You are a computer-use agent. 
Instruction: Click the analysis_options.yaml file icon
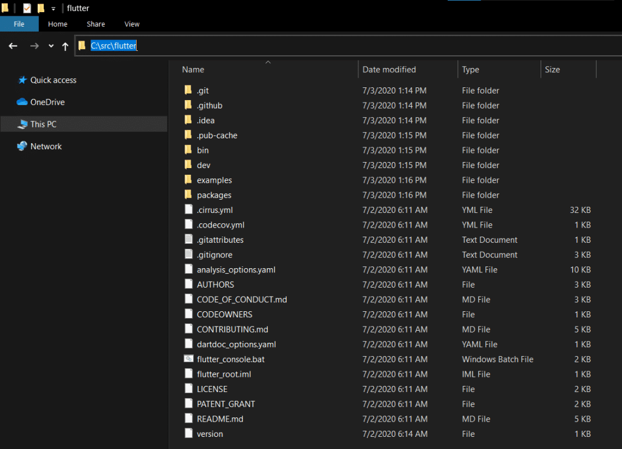point(188,269)
